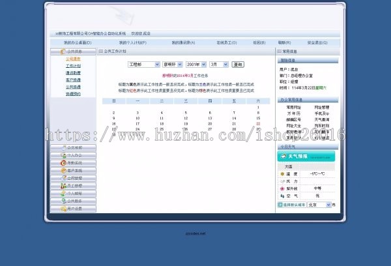Select calendar day 10
The image size is (391, 266).
tap(138, 118)
